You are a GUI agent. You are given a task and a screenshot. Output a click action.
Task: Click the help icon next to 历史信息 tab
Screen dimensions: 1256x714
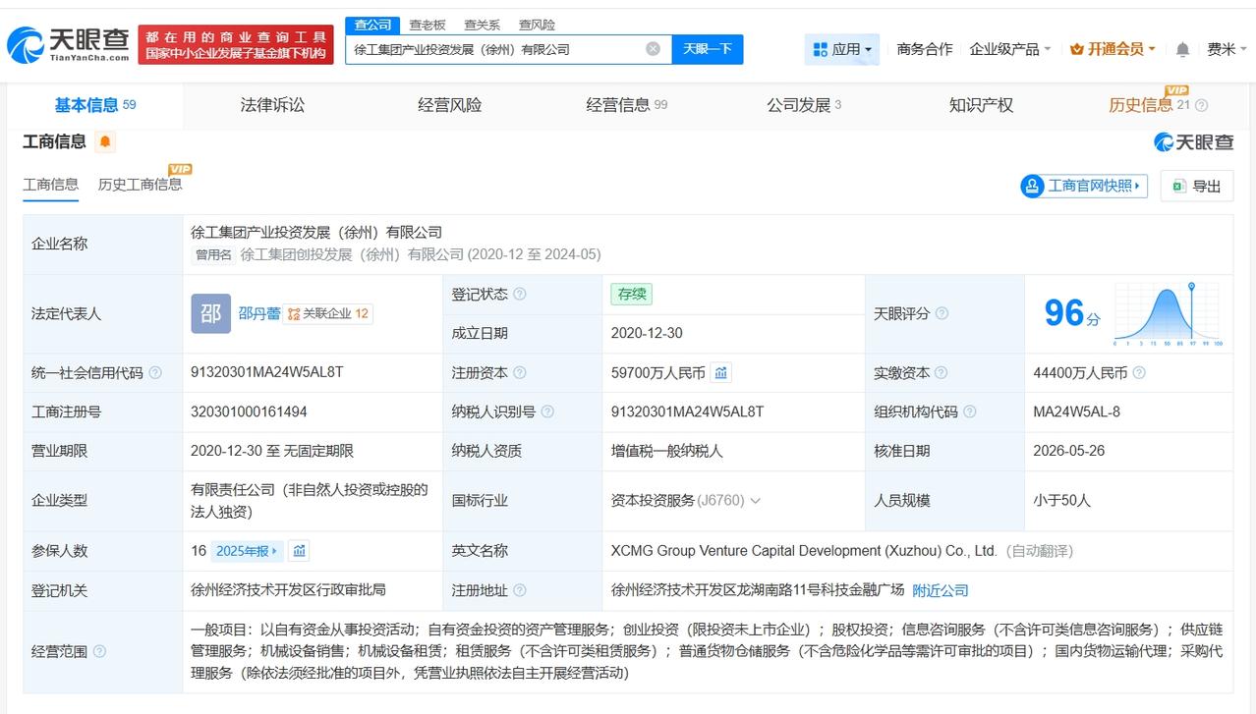[1201, 106]
